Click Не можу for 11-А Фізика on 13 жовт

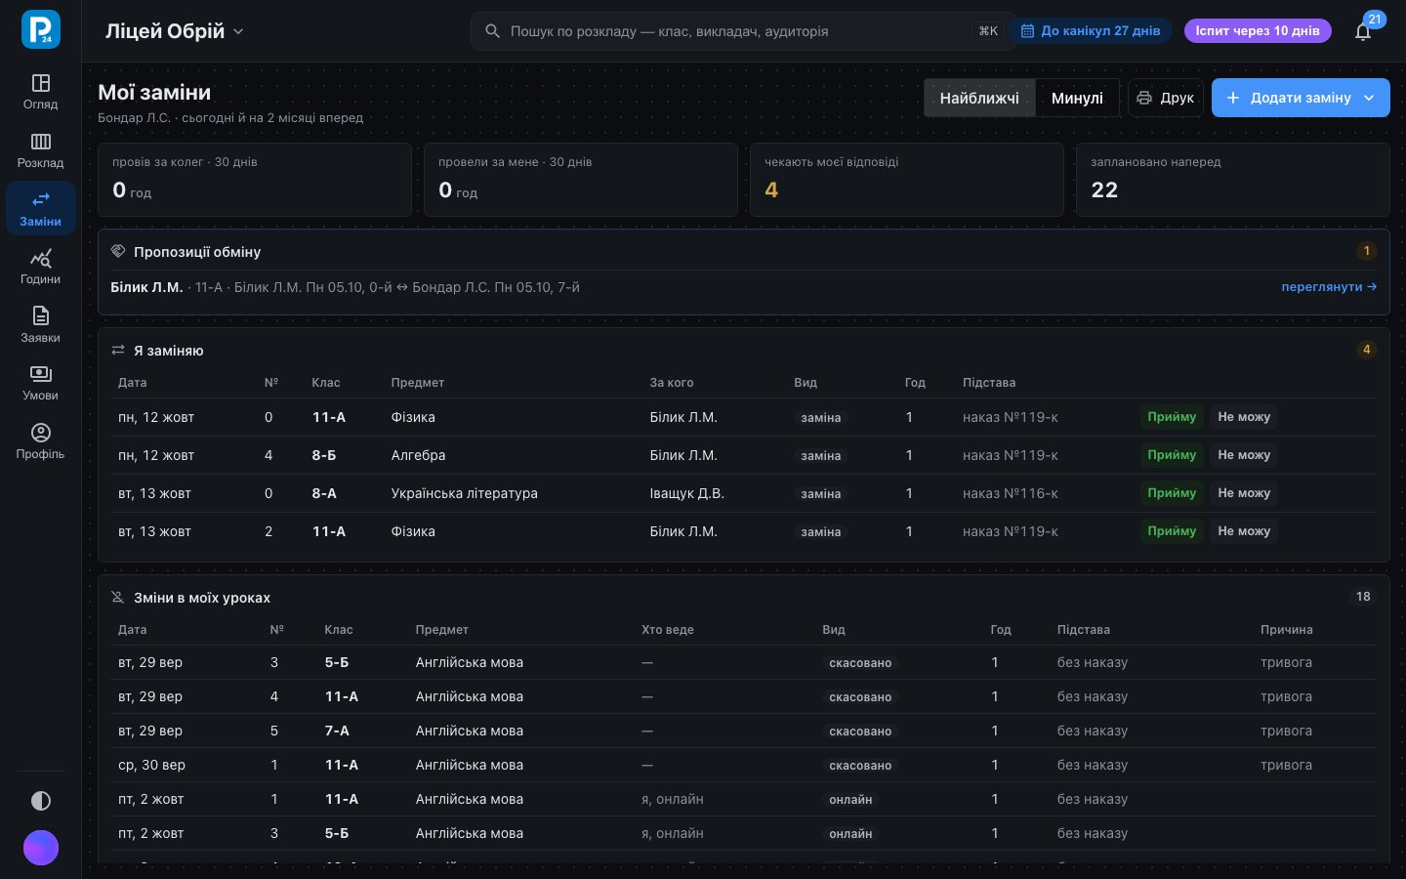[x=1244, y=531]
